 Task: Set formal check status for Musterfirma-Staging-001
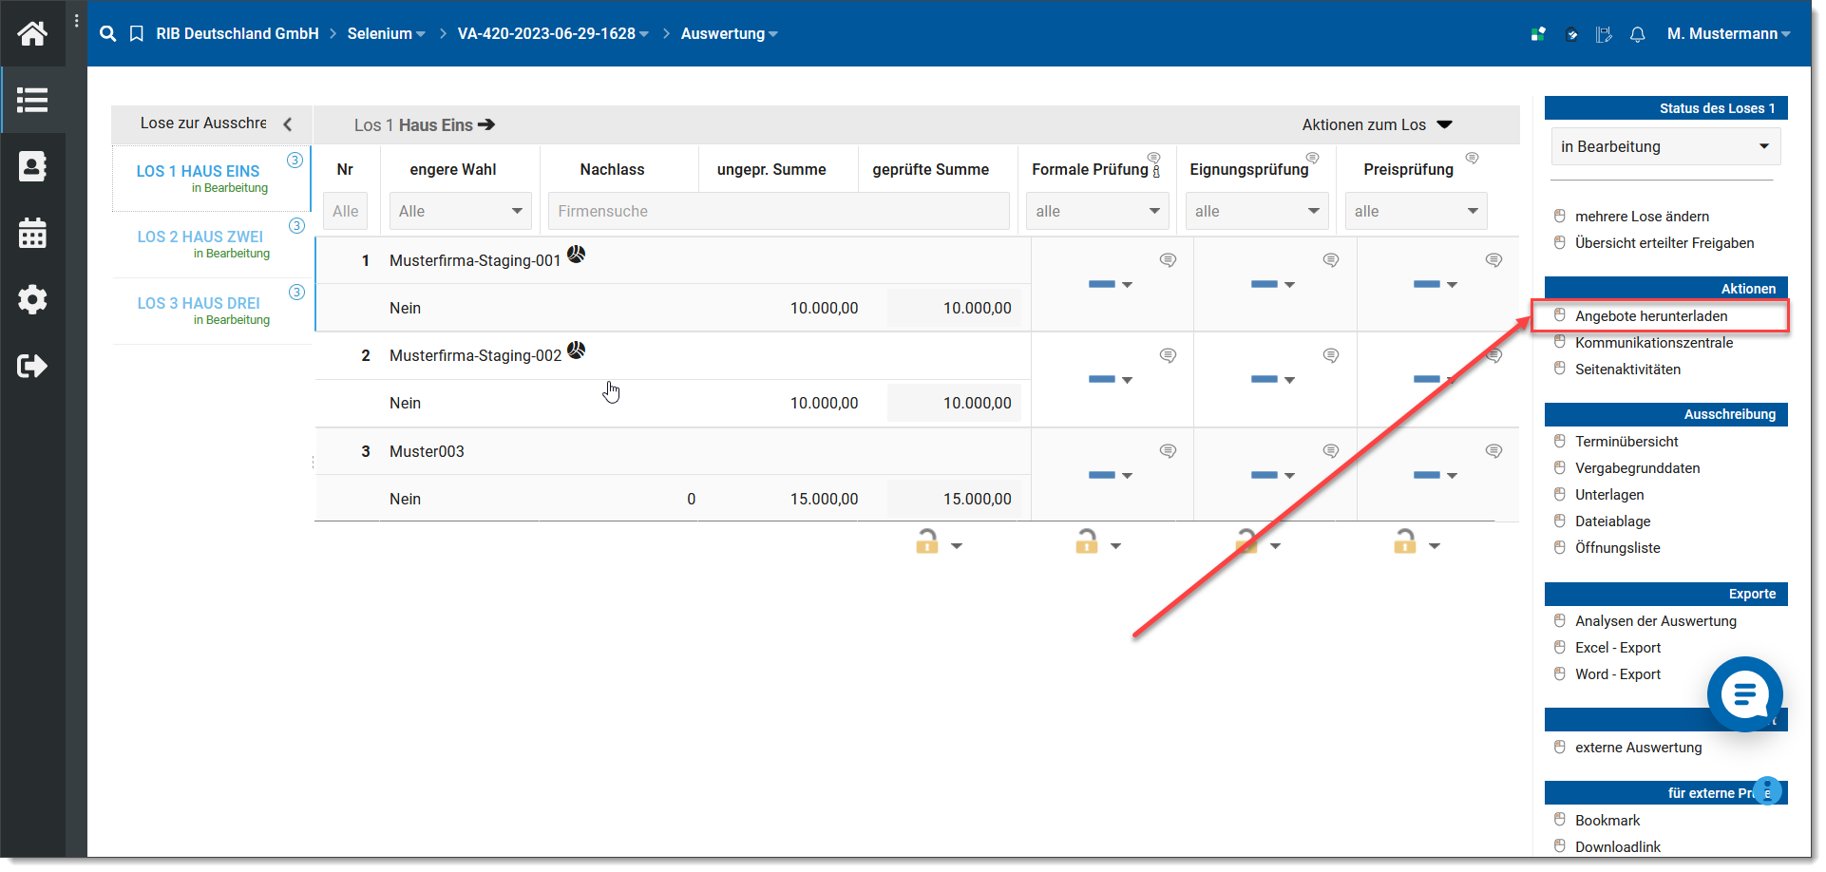[1111, 284]
